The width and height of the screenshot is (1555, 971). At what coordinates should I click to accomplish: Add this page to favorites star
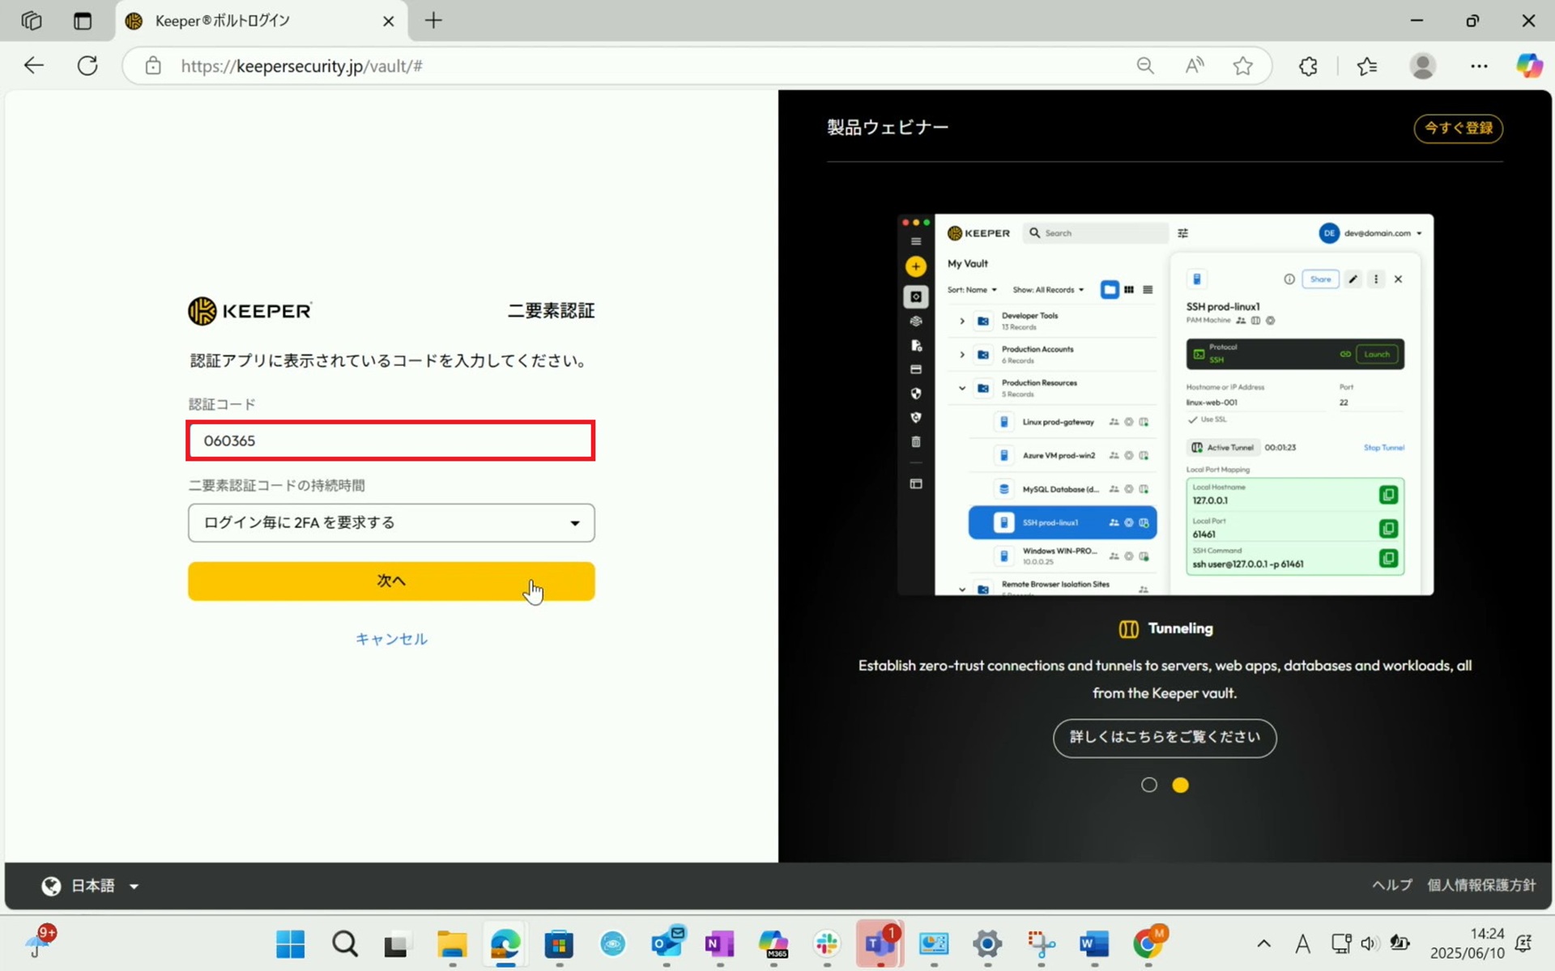point(1242,66)
